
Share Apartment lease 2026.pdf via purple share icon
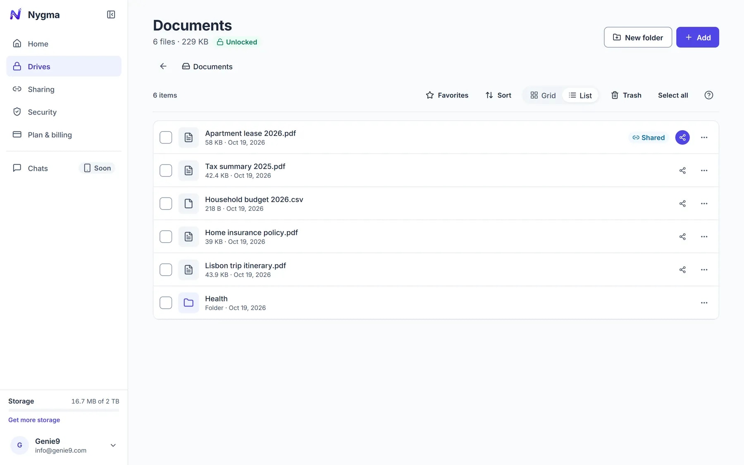[x=682, y=137]
